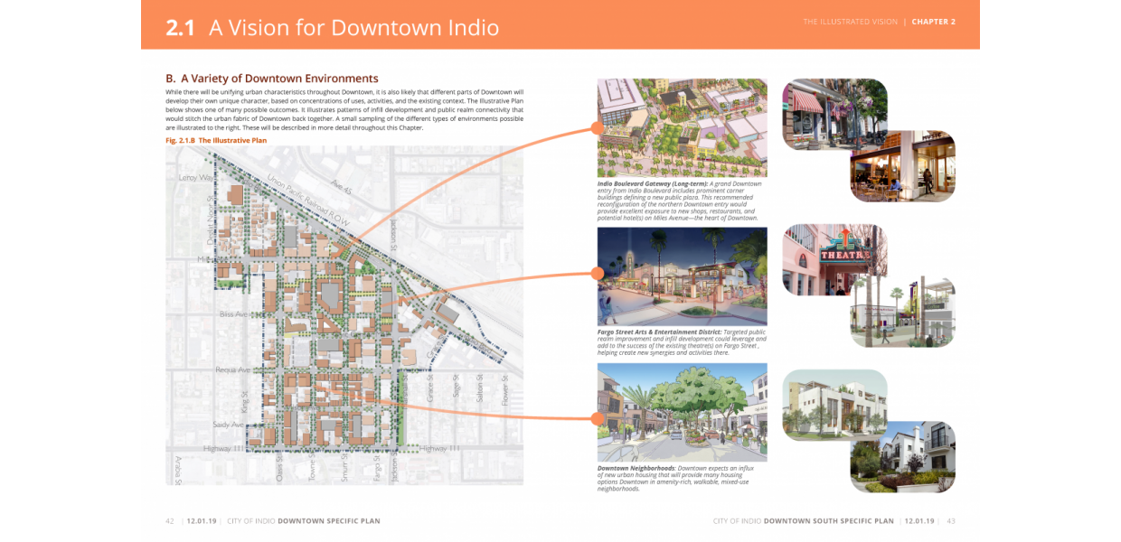1121x542 pixels.
Task: Click the heading 2.1 A Vision for Downtown Indio
Action: (330, 28)
